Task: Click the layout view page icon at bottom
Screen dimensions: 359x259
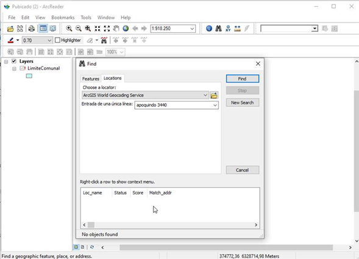Action: pyautogui.click(x=83, y=247)
